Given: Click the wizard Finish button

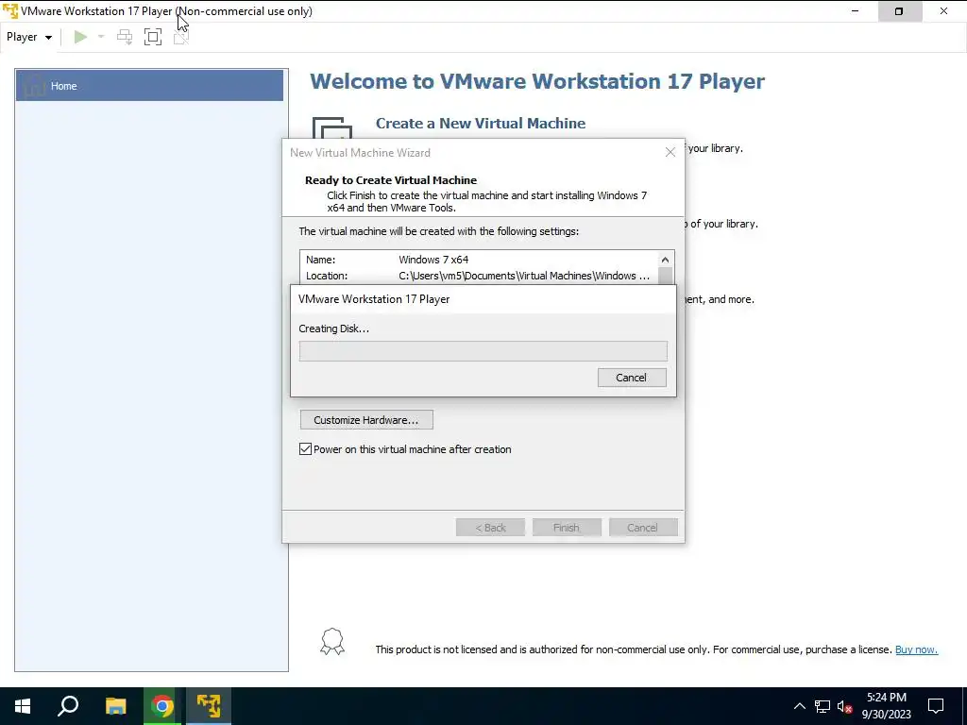Looking at the screenshot, I should (567, 528).
